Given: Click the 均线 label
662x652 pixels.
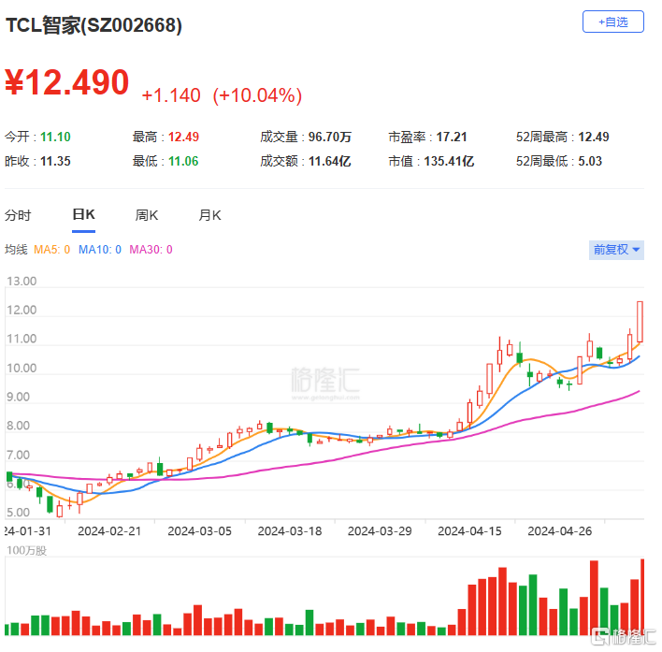Looking at the screenshot, I should pos(16,250).
